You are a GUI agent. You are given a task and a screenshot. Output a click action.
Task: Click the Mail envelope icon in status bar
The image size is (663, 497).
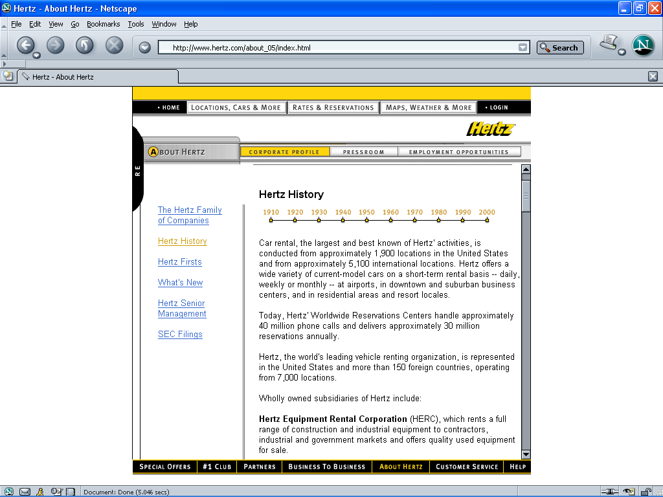[25, 492]
